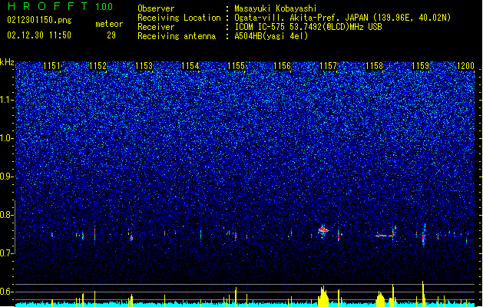Click the 1152 time axis marker
This screenshot has width=483, height=307.
pyautogui.click(x=98, y=66)
